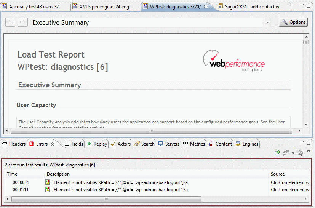Viewport: 315px width, 208px height.
Task: Click the errors table scrollbar right arrow
Action: (x=305, y=199)
